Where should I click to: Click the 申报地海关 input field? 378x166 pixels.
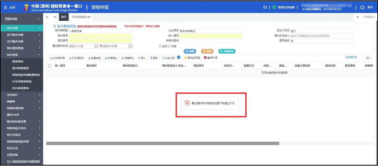point(211,41)
